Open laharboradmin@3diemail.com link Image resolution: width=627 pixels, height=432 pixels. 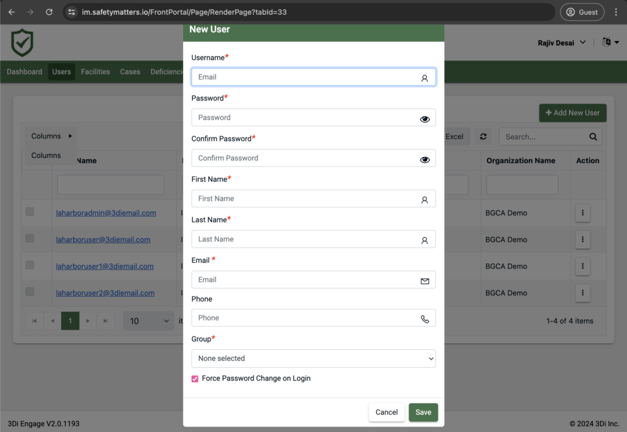click(106, 213)
